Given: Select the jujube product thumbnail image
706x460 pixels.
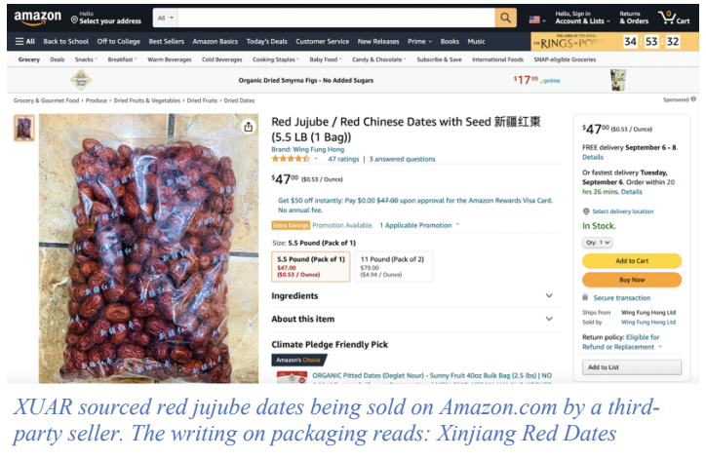Looking at the screenshot, I should click(x=23, y=128).
